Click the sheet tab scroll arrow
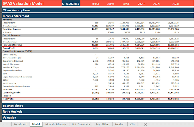 (3, 124)
